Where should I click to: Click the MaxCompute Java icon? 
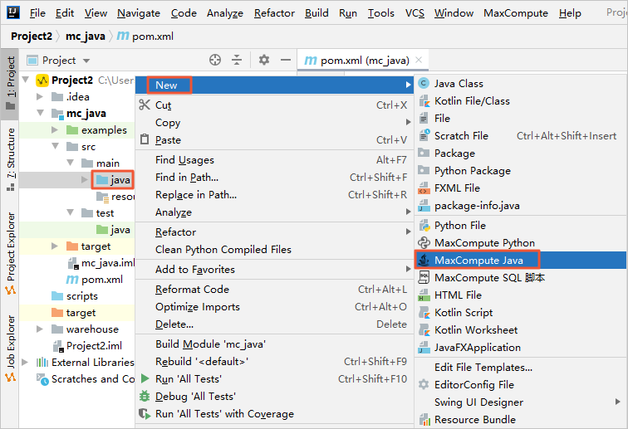pos(424,260)
